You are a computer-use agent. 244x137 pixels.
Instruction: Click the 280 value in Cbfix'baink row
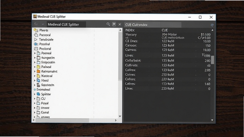(208, 61)
